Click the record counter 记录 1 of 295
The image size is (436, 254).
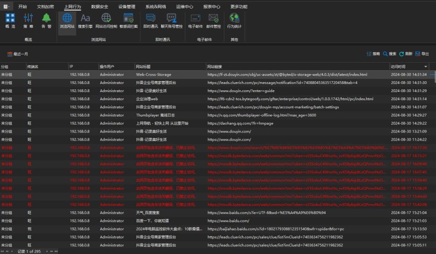29,251
